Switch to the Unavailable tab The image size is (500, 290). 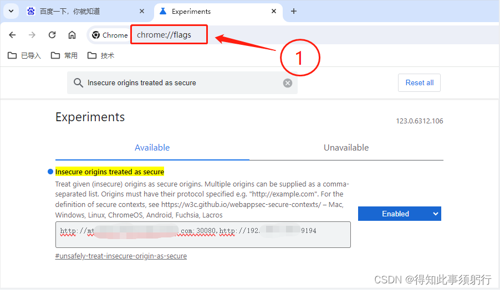point(346,148)
